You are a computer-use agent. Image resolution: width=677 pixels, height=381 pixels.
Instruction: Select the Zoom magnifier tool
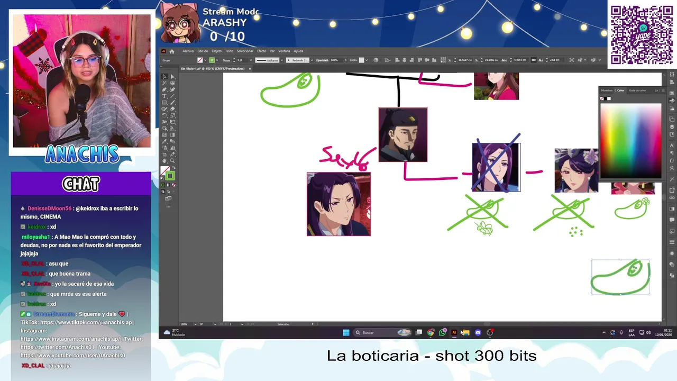(x=172, y=160)
